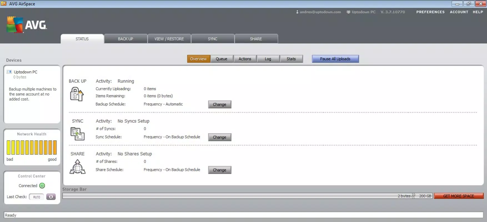487x222 pixels.
Task: Click the Sync 'Frequency - On Backup Schedule' text
Action: (x=172, y=137)
